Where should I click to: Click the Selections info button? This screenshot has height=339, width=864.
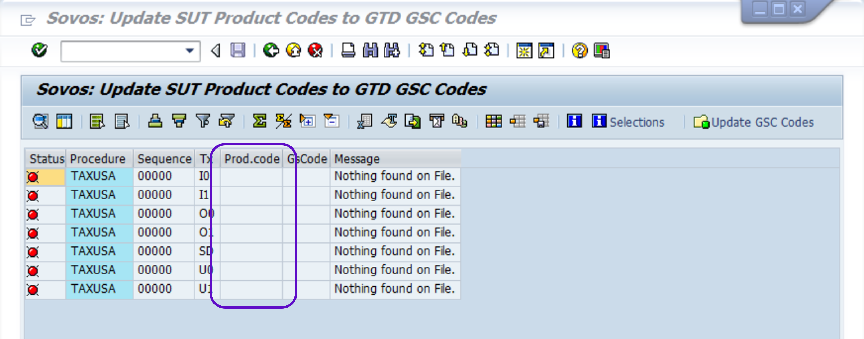pyautogui.click(x=628, y=122)
